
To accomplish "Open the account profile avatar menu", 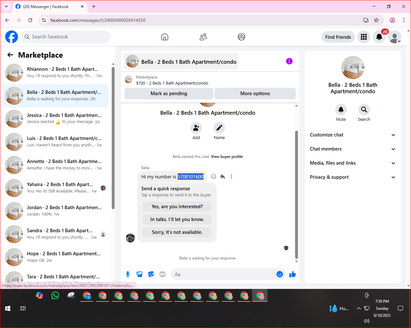I will tap(395, 37).
